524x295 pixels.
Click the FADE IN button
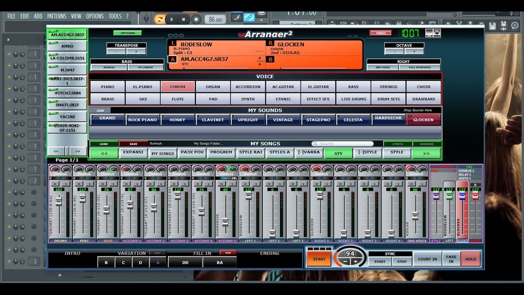coord(451,259)
